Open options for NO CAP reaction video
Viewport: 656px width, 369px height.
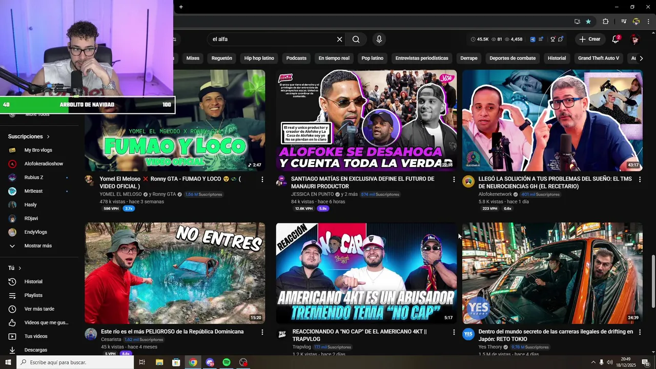coord(454,332)
